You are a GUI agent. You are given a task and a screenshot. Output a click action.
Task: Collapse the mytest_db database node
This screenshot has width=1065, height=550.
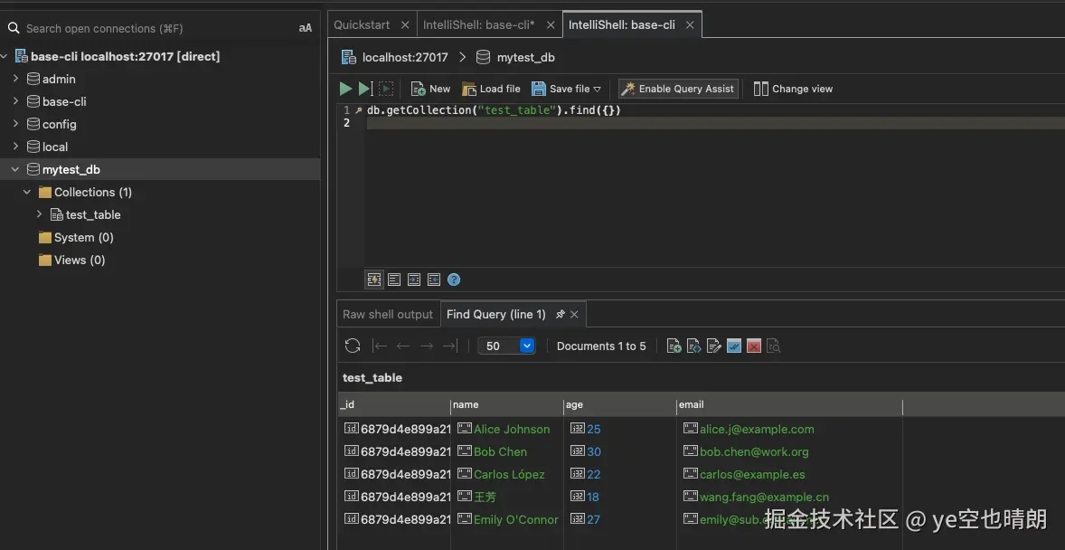point(15,169)
